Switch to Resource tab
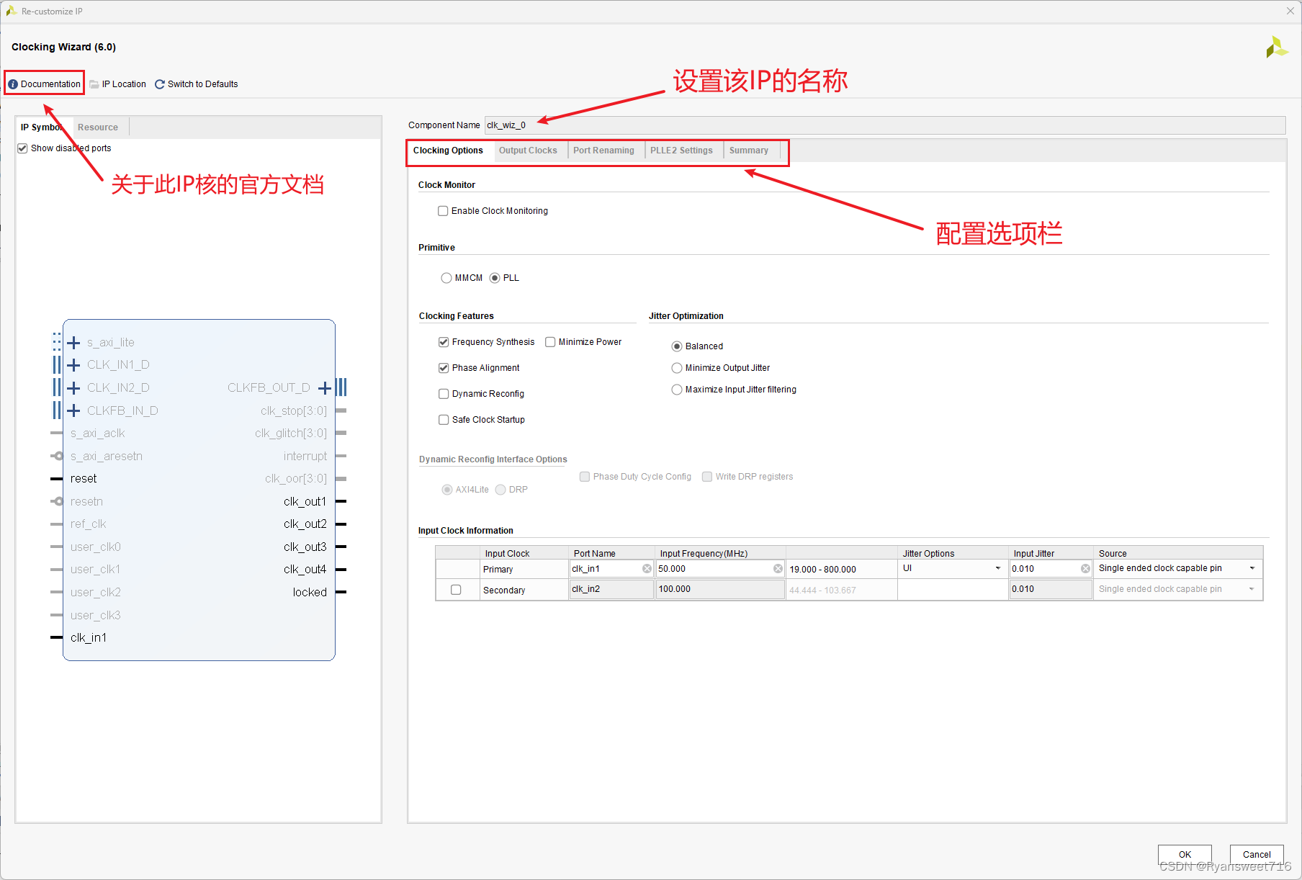 98,127
